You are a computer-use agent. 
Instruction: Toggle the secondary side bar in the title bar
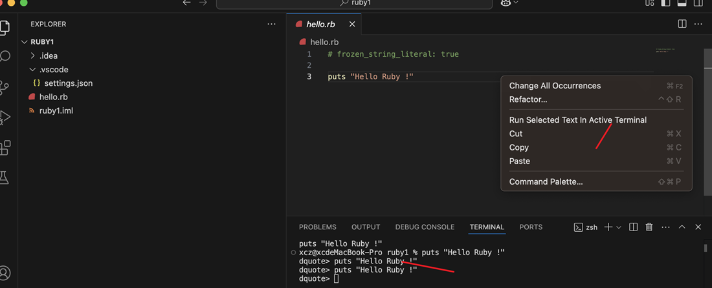click(x=698, y=3)
